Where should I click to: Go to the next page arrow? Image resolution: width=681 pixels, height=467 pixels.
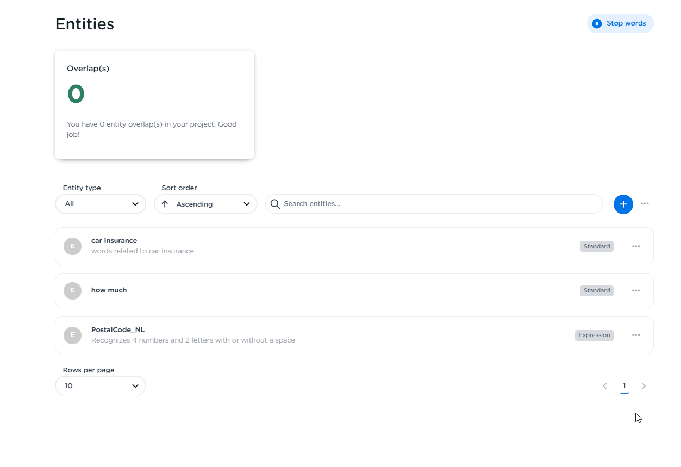click(643, 386)
